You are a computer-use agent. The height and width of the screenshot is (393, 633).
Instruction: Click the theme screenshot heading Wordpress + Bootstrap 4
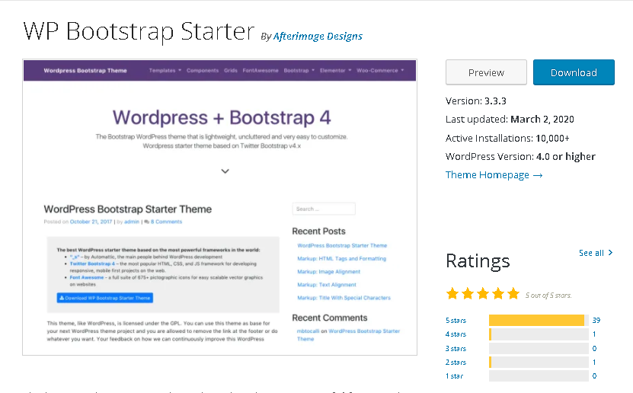pyautogui.click(x=222, y=118)
